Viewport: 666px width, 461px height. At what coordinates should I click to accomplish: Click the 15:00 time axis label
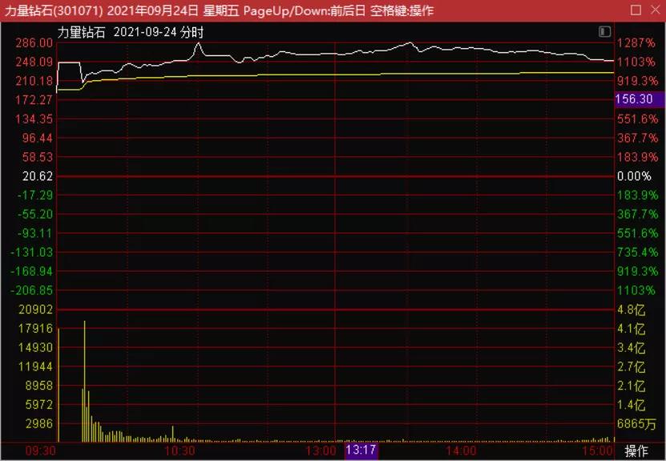pyautogui.click(x=598, y=451)
